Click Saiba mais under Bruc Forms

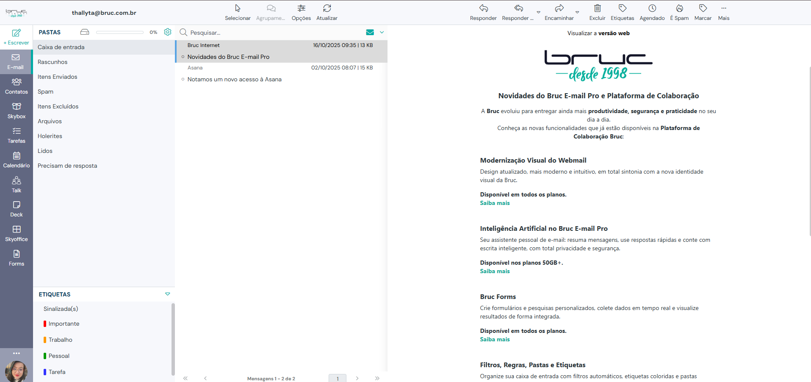[x=495, y=339]
